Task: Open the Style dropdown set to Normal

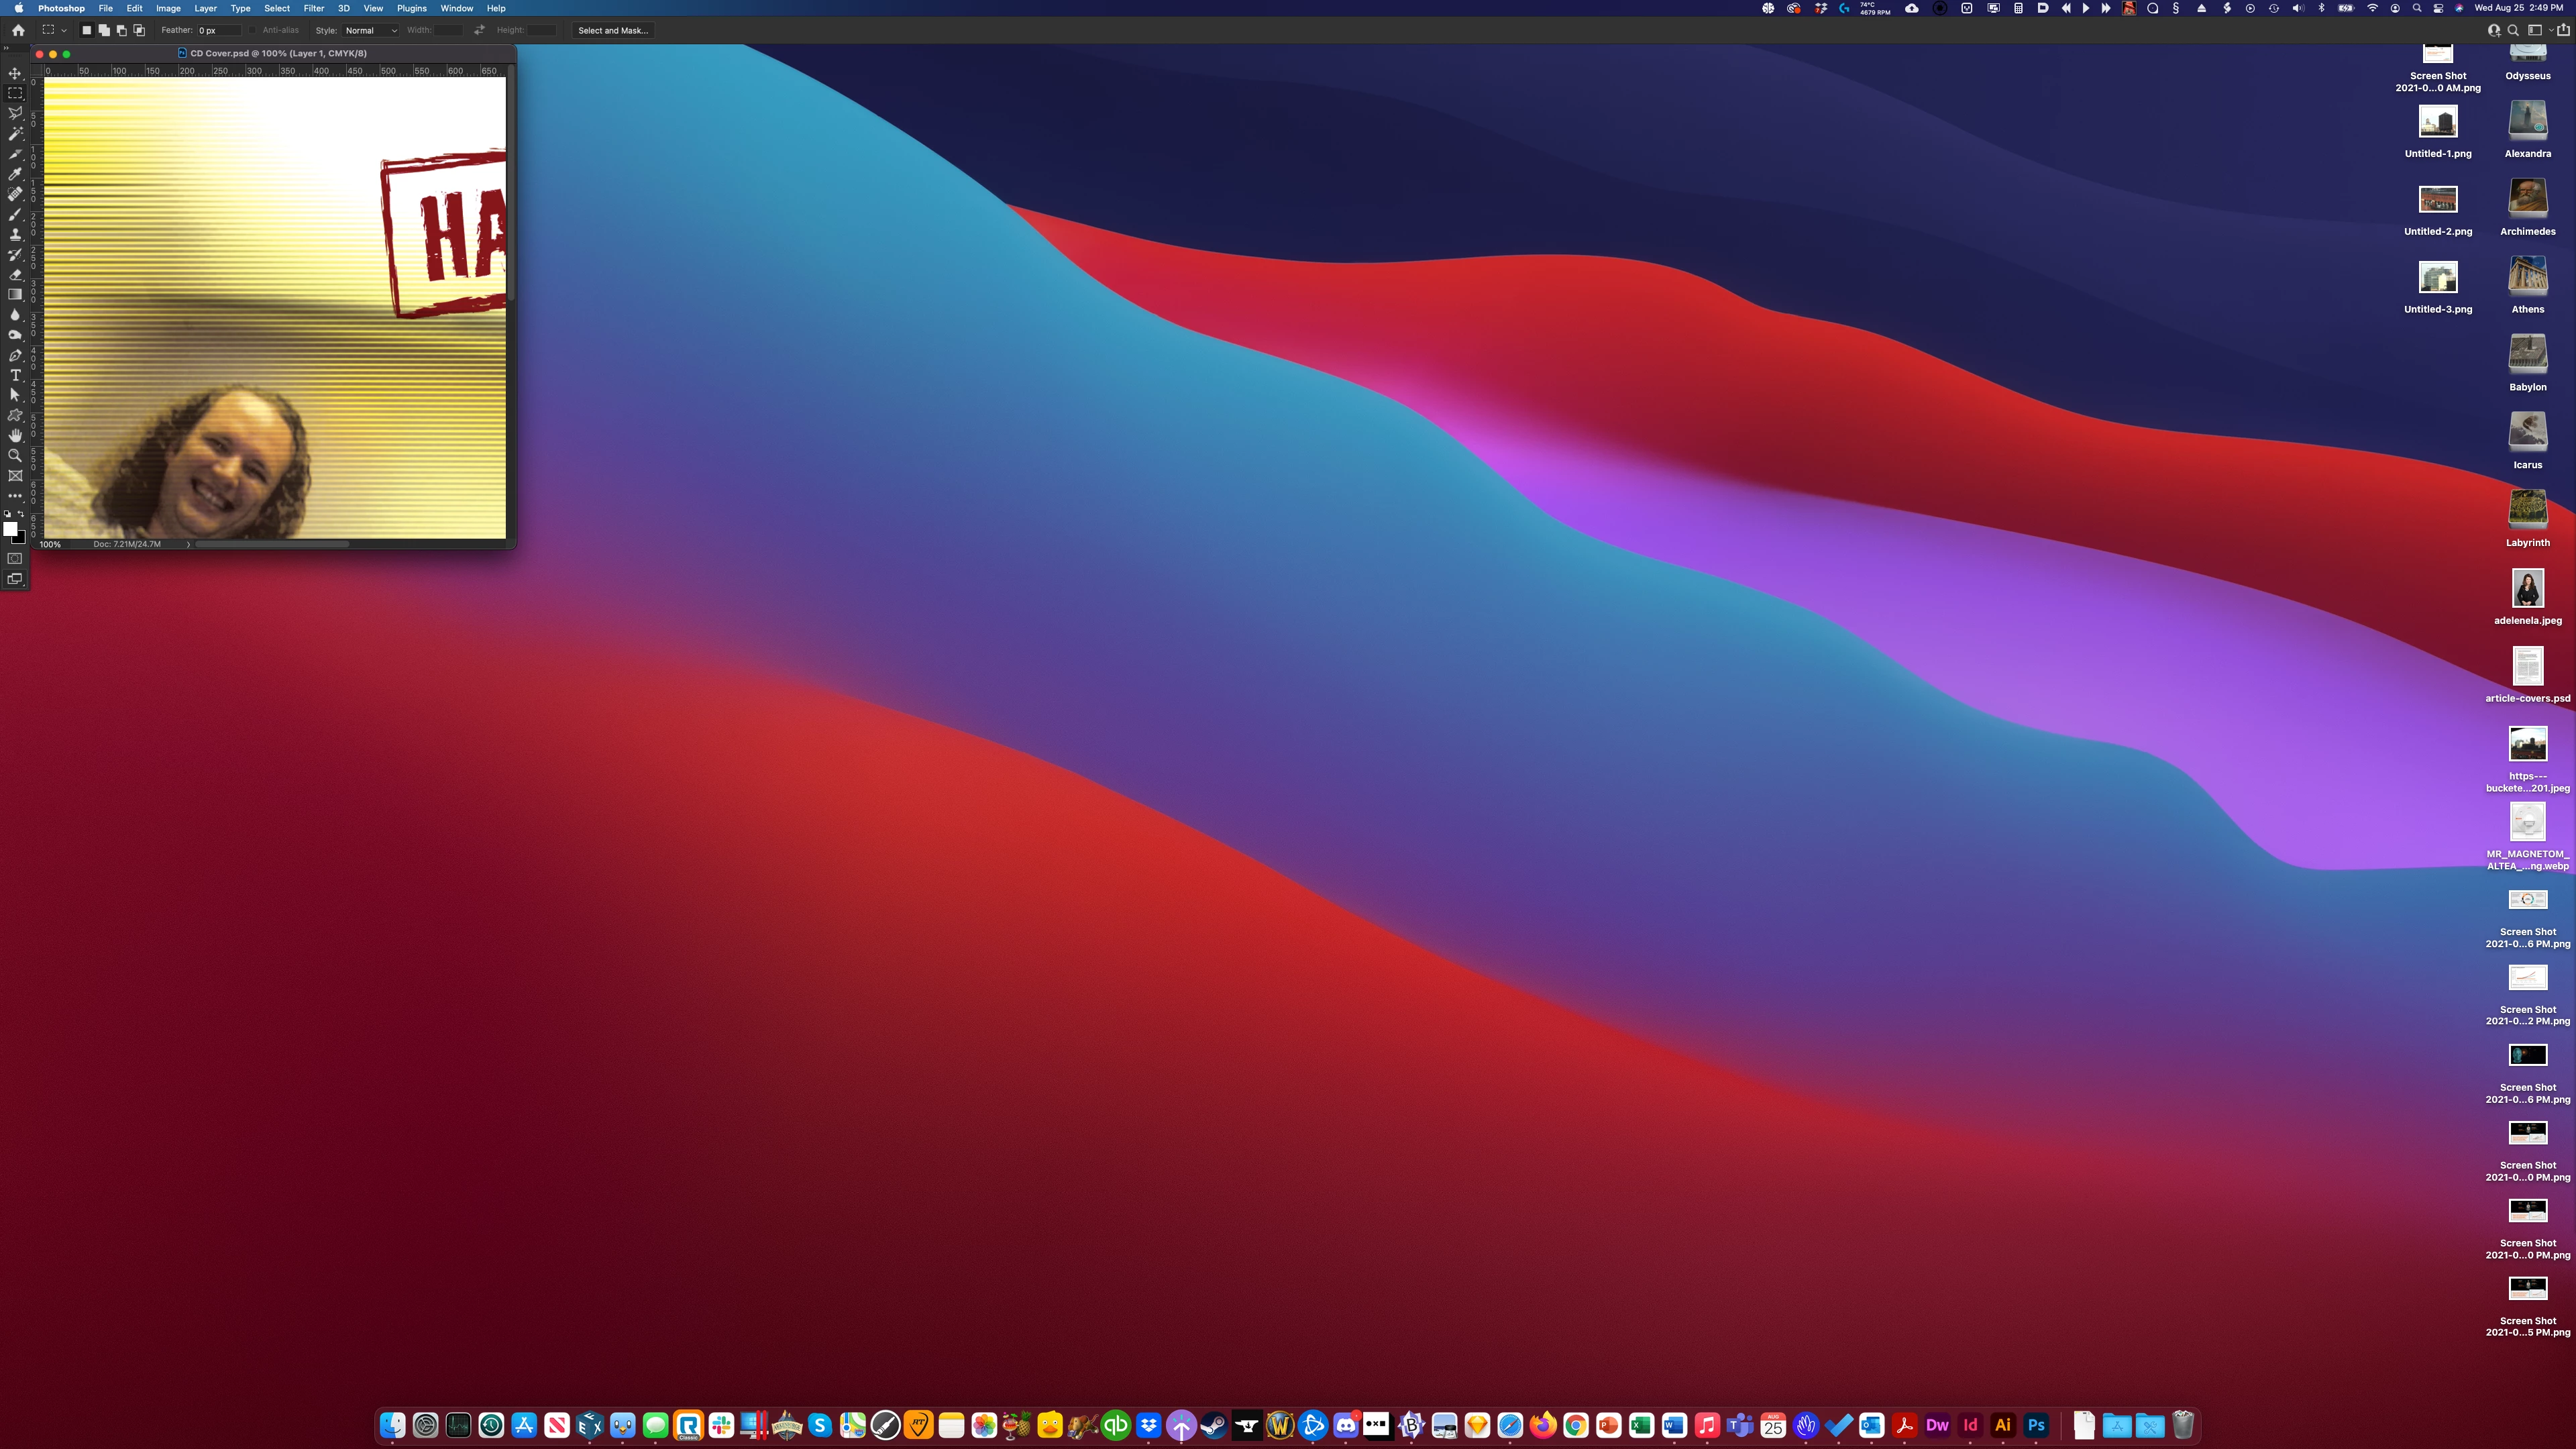Action: click(370, 30)
